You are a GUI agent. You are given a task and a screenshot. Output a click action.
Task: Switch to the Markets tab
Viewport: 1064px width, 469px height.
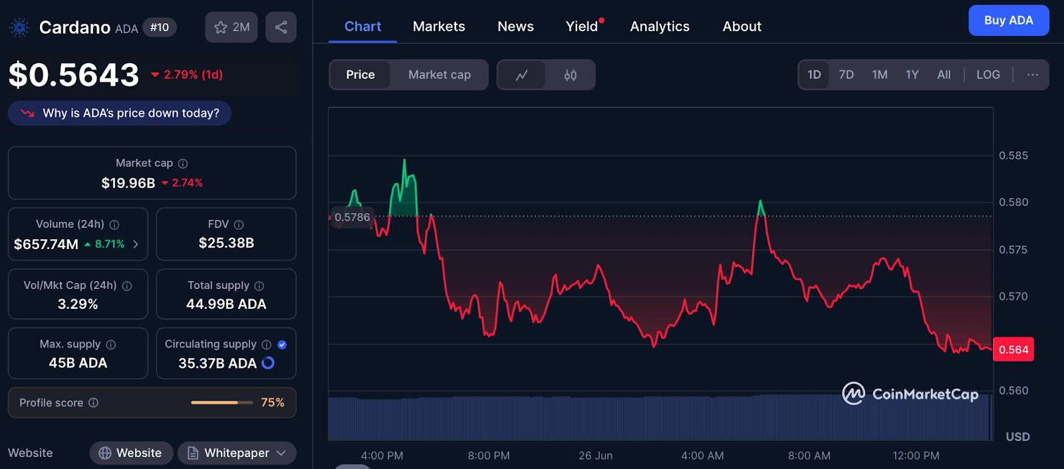coord(439,27)
